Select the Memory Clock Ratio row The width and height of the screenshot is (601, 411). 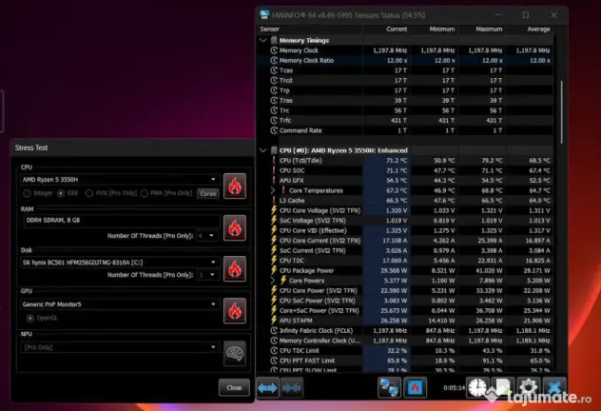[405, 61]
